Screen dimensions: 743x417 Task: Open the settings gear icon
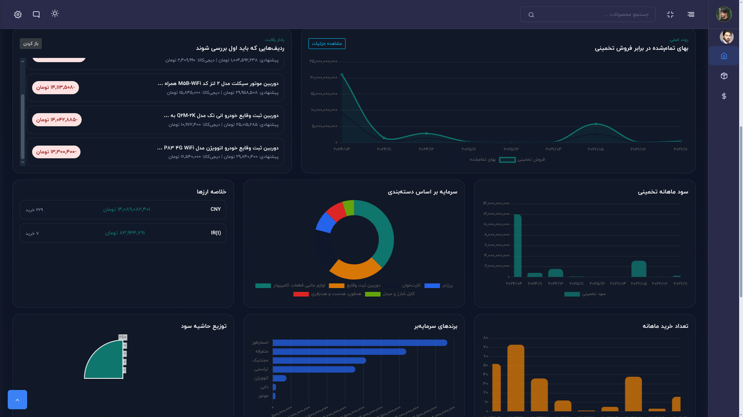18,14
